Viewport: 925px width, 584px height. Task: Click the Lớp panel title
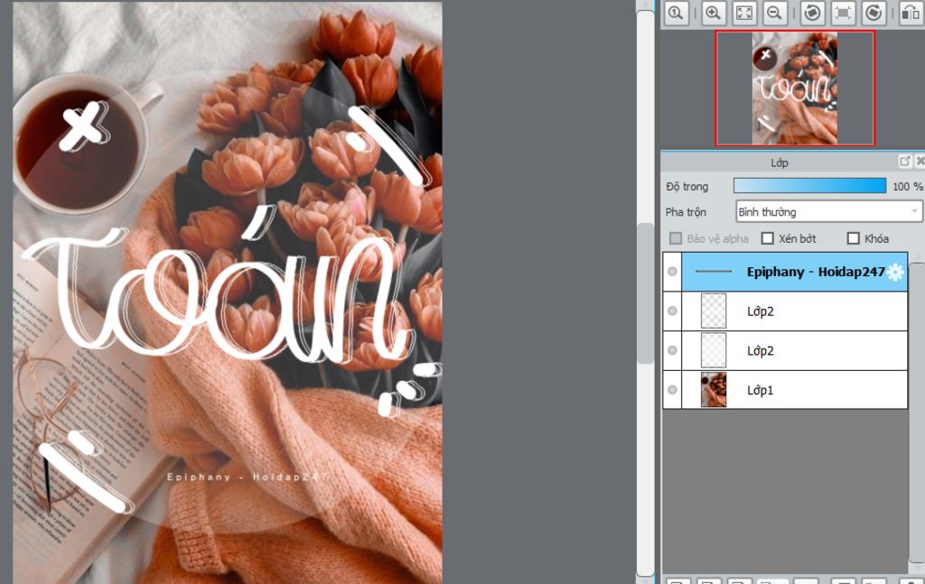780,162
